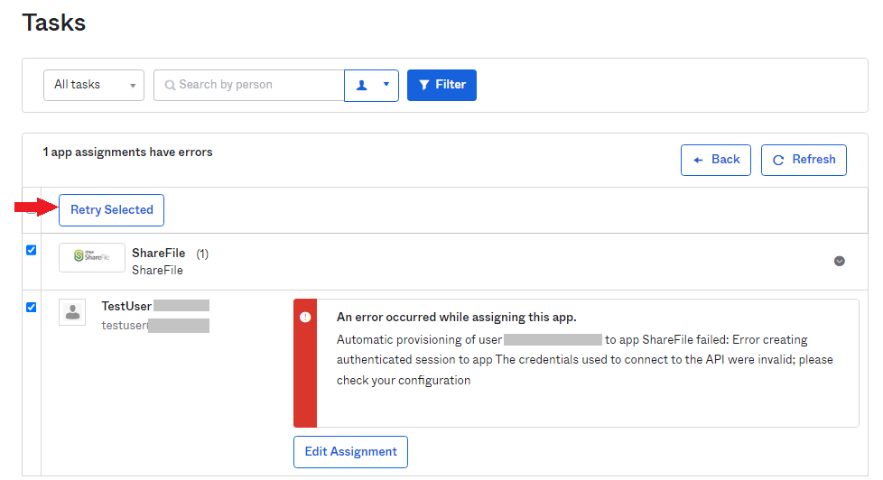
Task: Open the All tasks dropdown
Action: (94, 85)
